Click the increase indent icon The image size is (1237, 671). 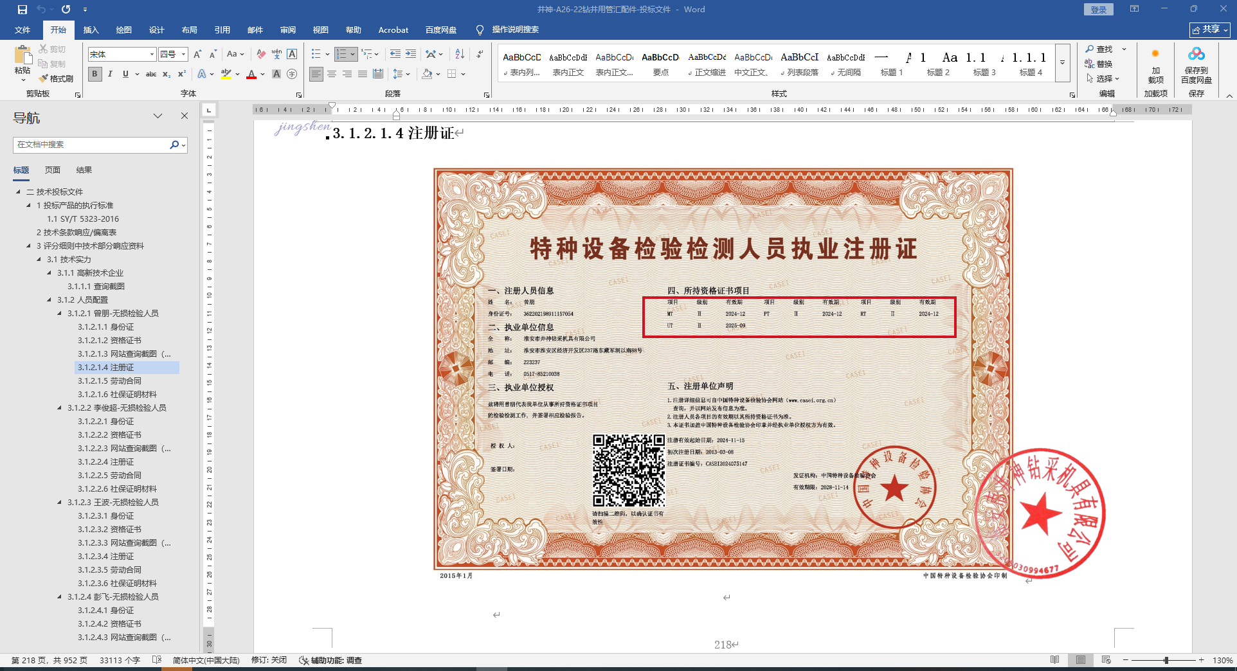411,54
